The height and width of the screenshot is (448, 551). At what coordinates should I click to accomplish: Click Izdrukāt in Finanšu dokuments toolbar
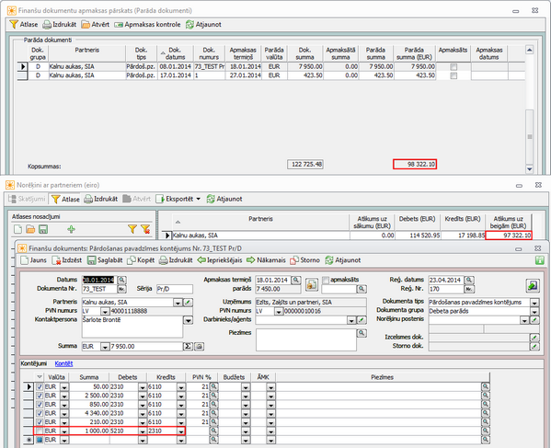point(176,260)
